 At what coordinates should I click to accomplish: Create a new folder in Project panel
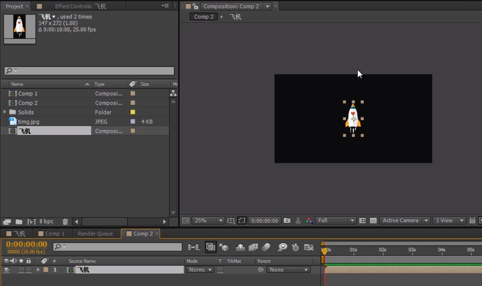tap(19, 222)
